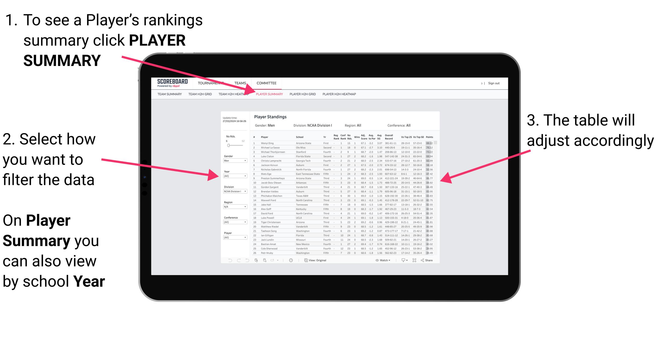Click the View Original icon button
657x353 pixels.
coord(305,260)
